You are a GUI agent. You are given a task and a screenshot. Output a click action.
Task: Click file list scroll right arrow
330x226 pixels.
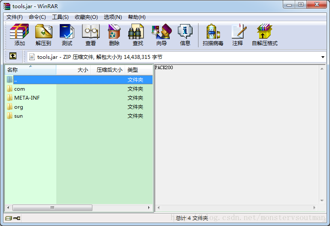(x=149, y=208)
